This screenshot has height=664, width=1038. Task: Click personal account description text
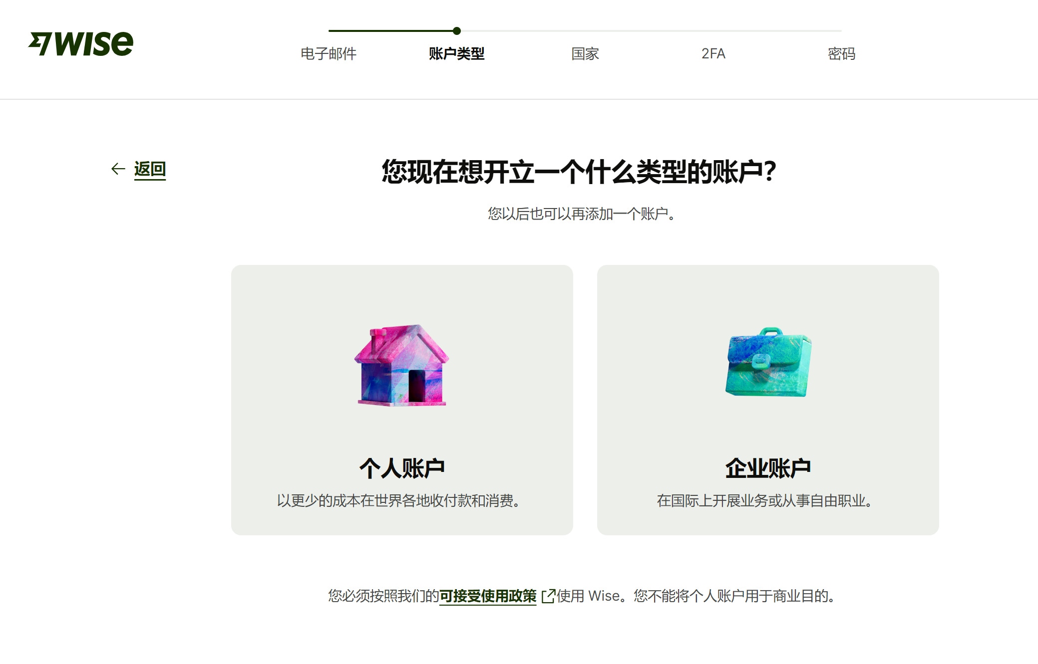point(398,500)
